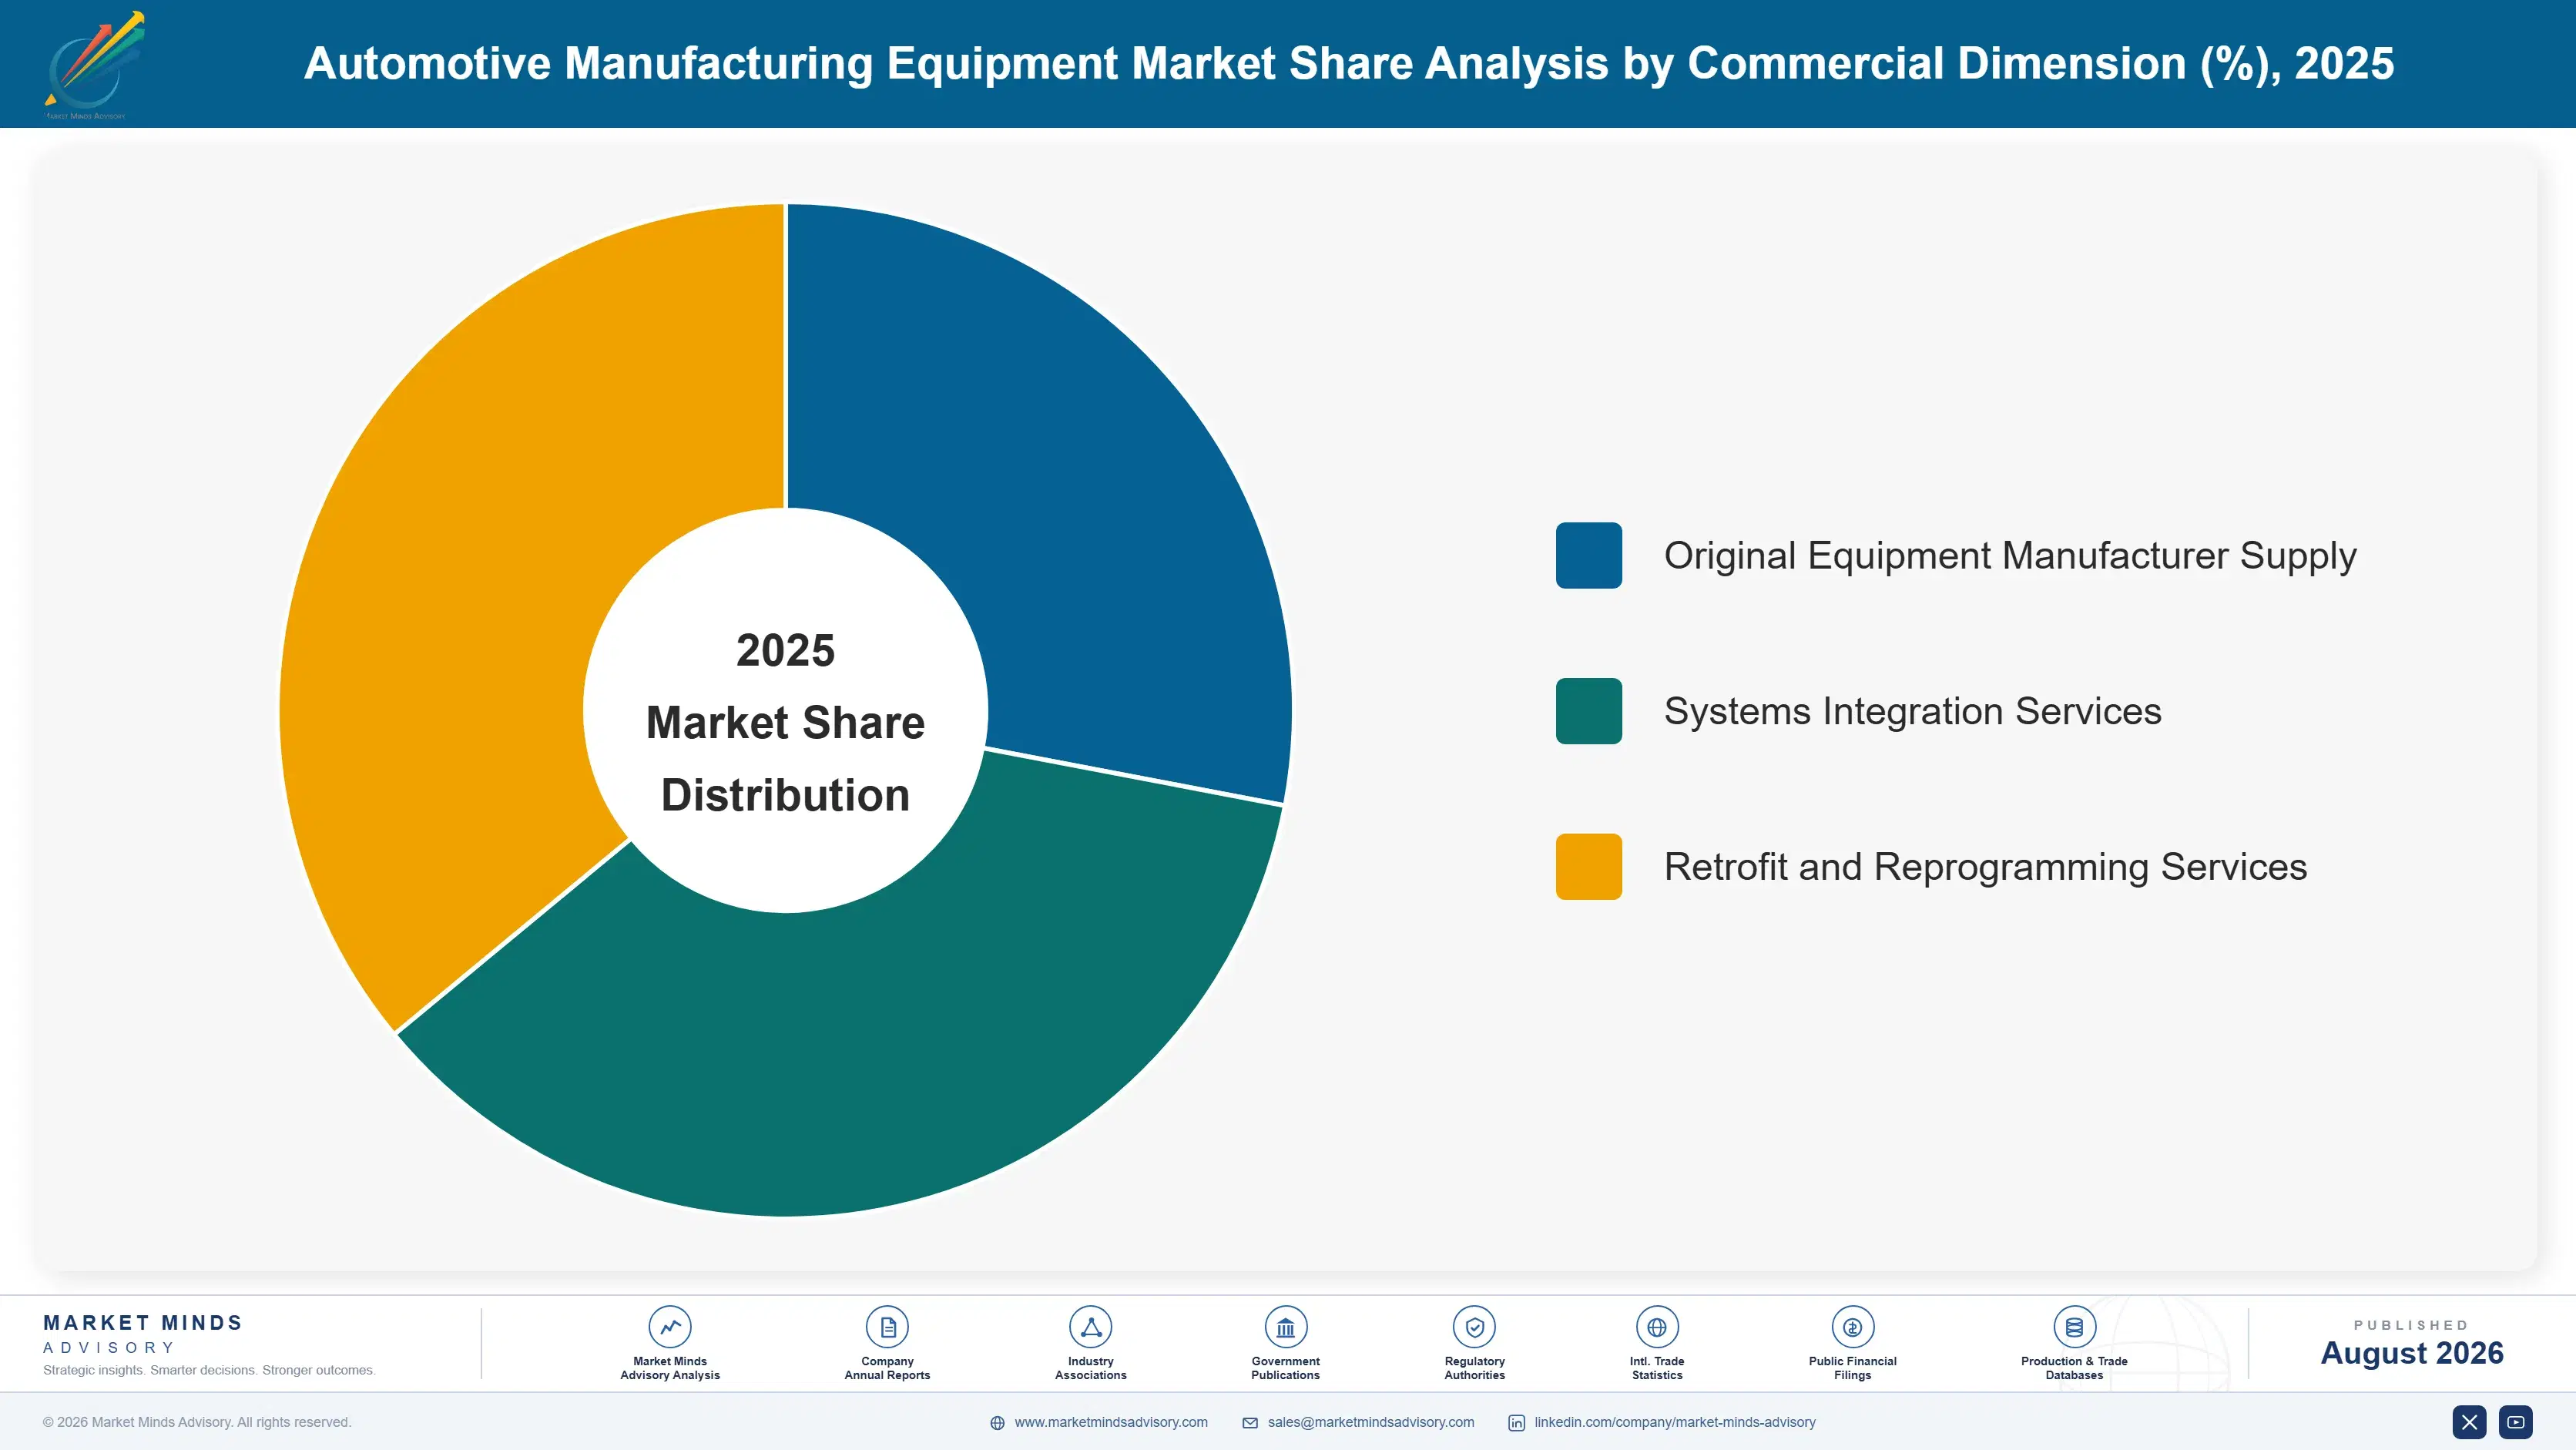Click the 'MARKET MINDS' footer brand name
Viewport: 2576px width, 1450px height.
click(143, 1323)
